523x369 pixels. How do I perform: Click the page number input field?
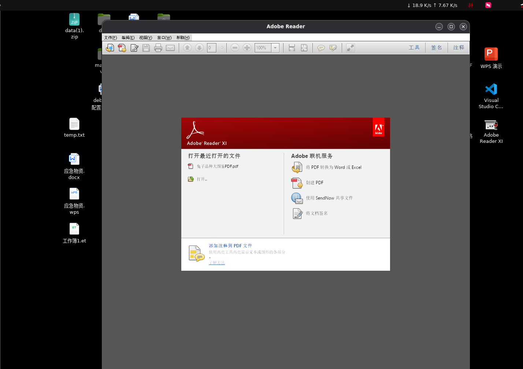click(x=212, y=48)
